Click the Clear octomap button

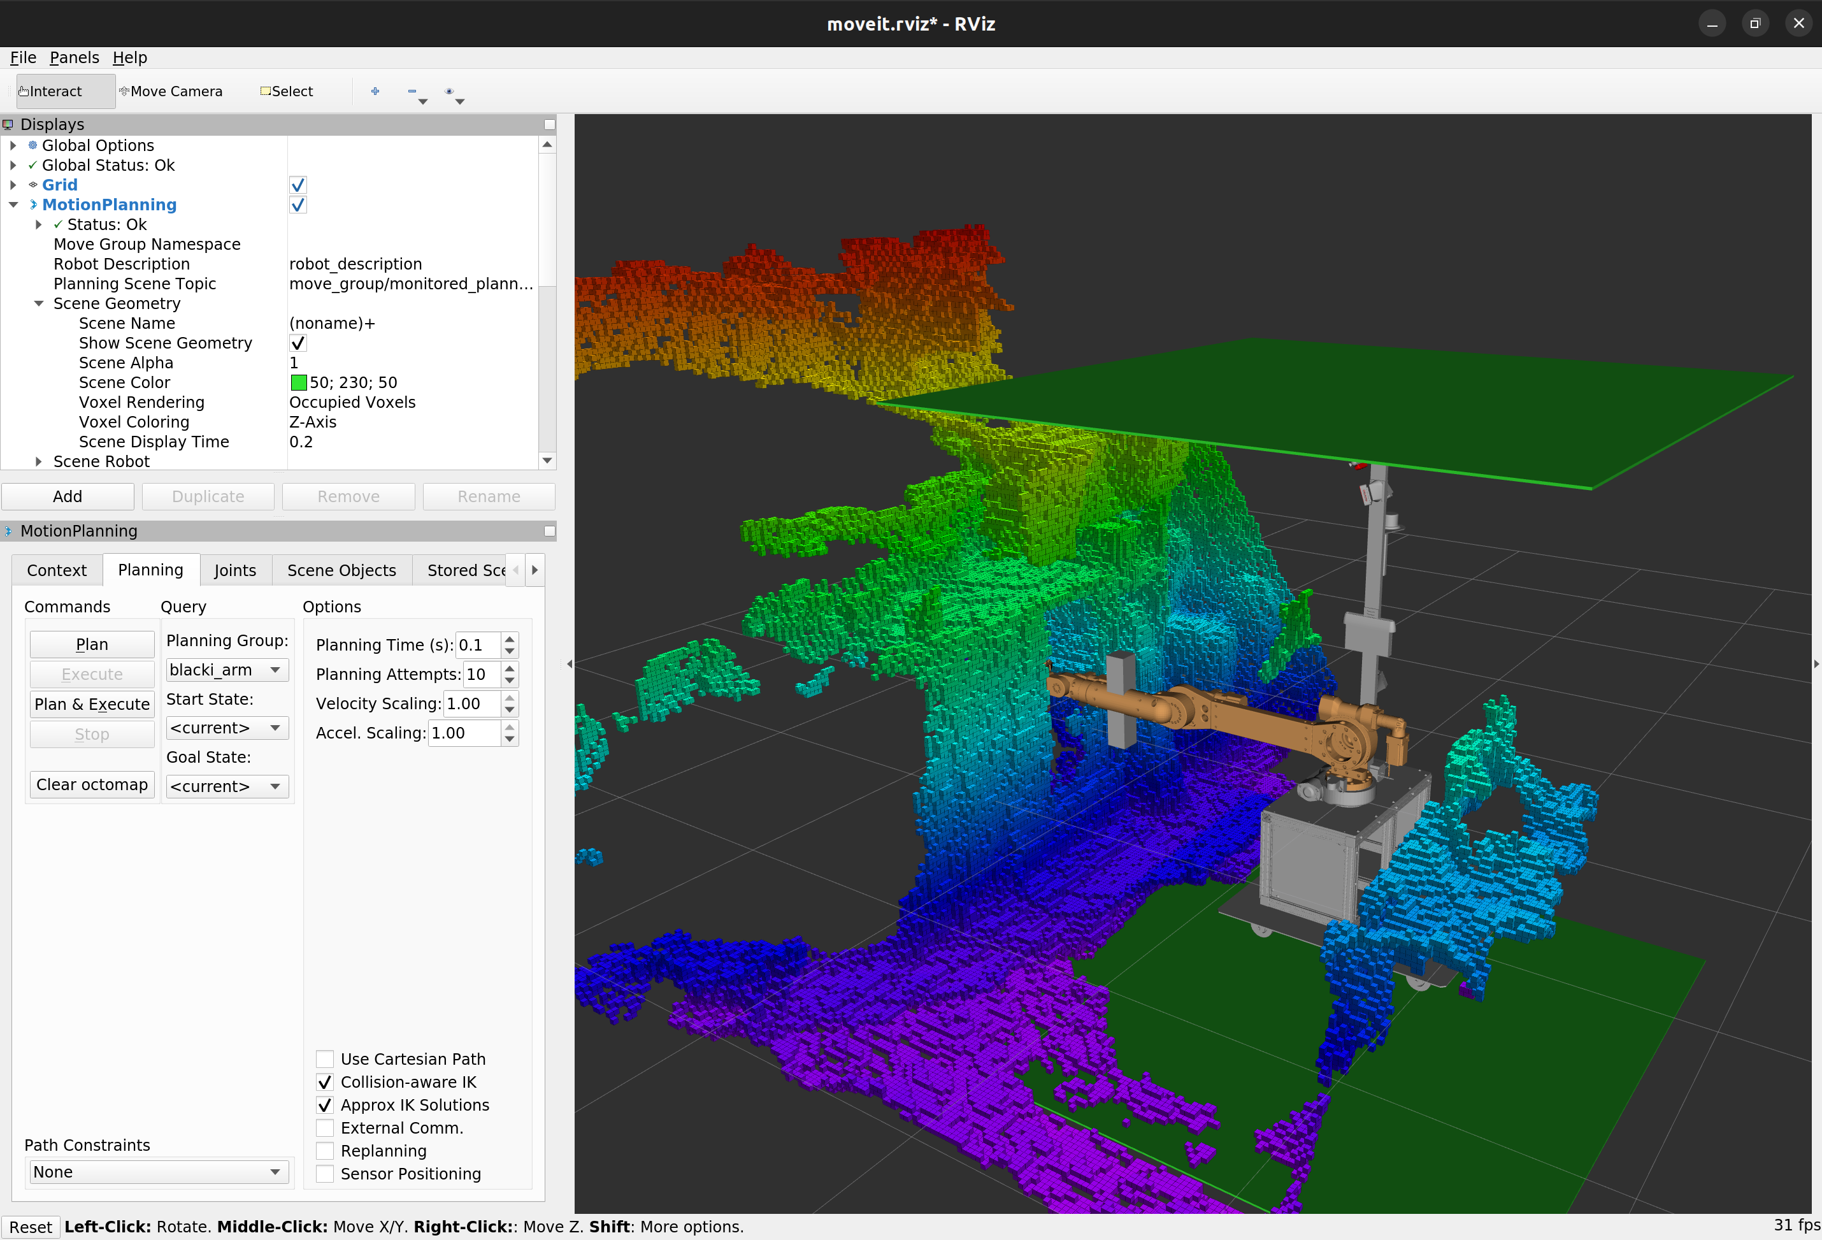click(x=92, y=785)
